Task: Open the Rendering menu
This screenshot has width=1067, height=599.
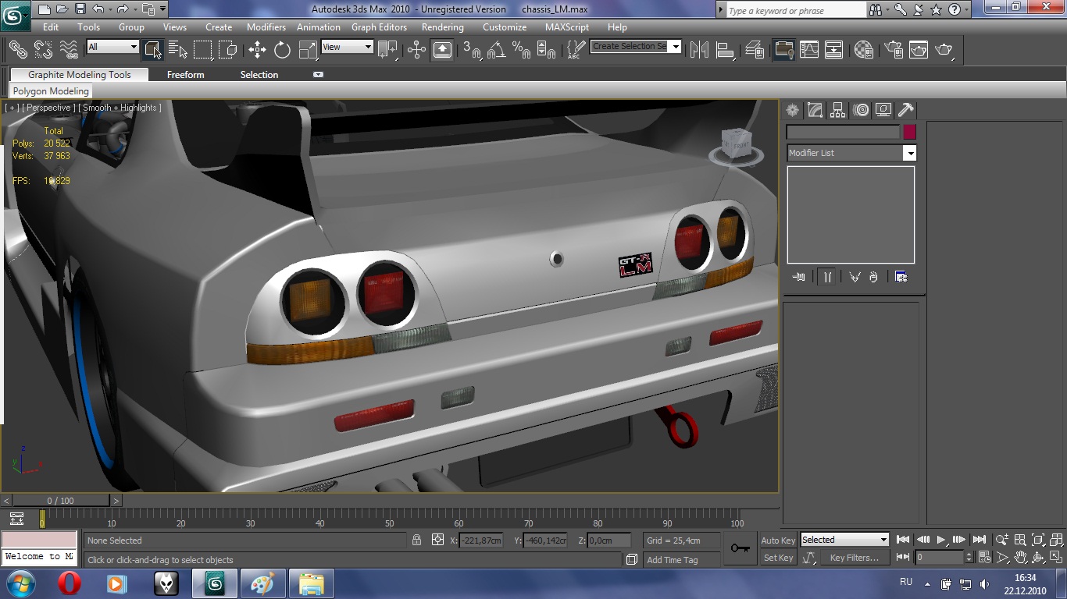Action: coord(442,27)
